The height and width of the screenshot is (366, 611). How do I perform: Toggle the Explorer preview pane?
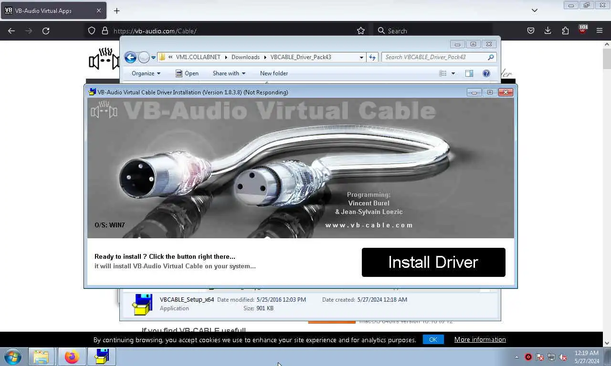point(469,73)
